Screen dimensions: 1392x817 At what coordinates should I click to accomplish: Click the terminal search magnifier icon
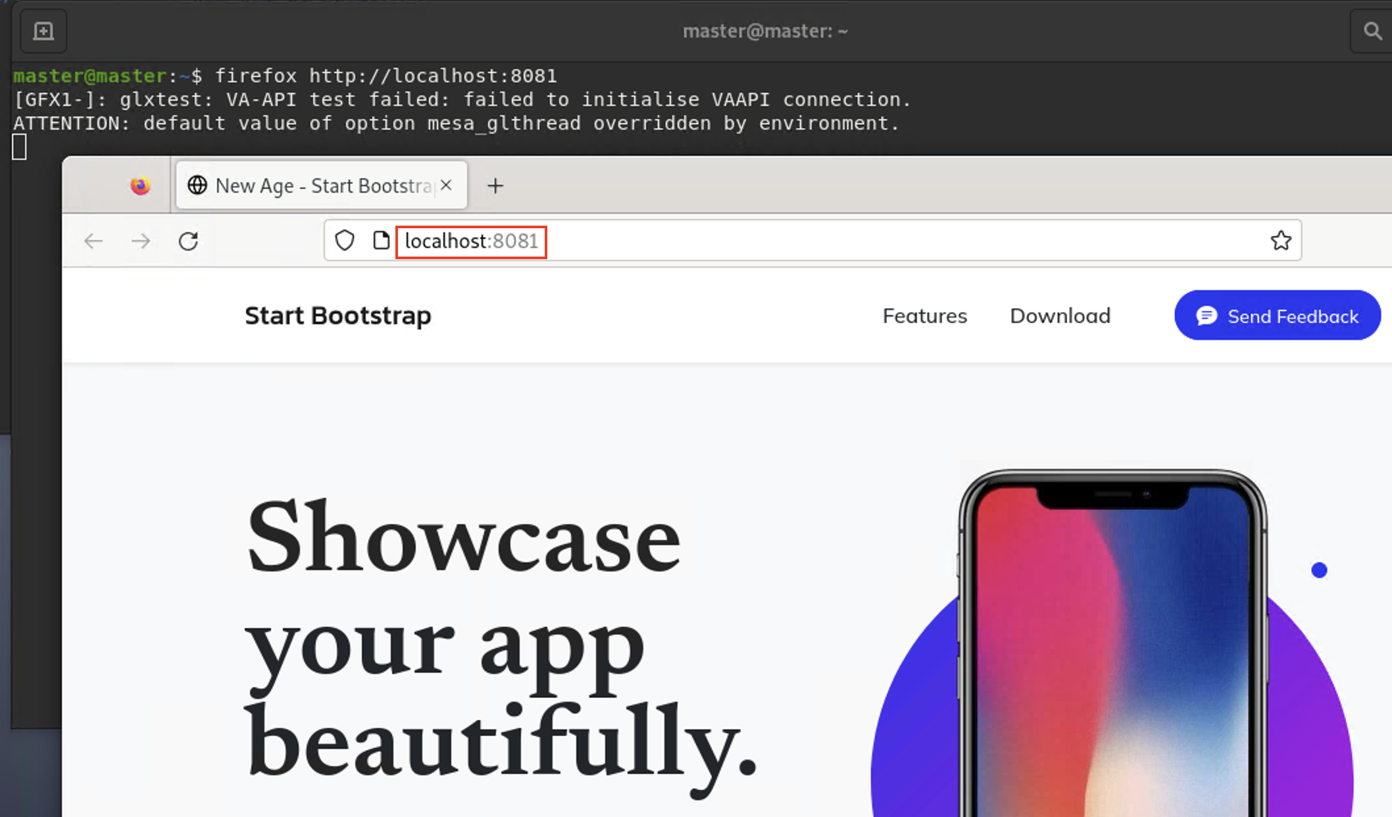(x=1372, y=31)
